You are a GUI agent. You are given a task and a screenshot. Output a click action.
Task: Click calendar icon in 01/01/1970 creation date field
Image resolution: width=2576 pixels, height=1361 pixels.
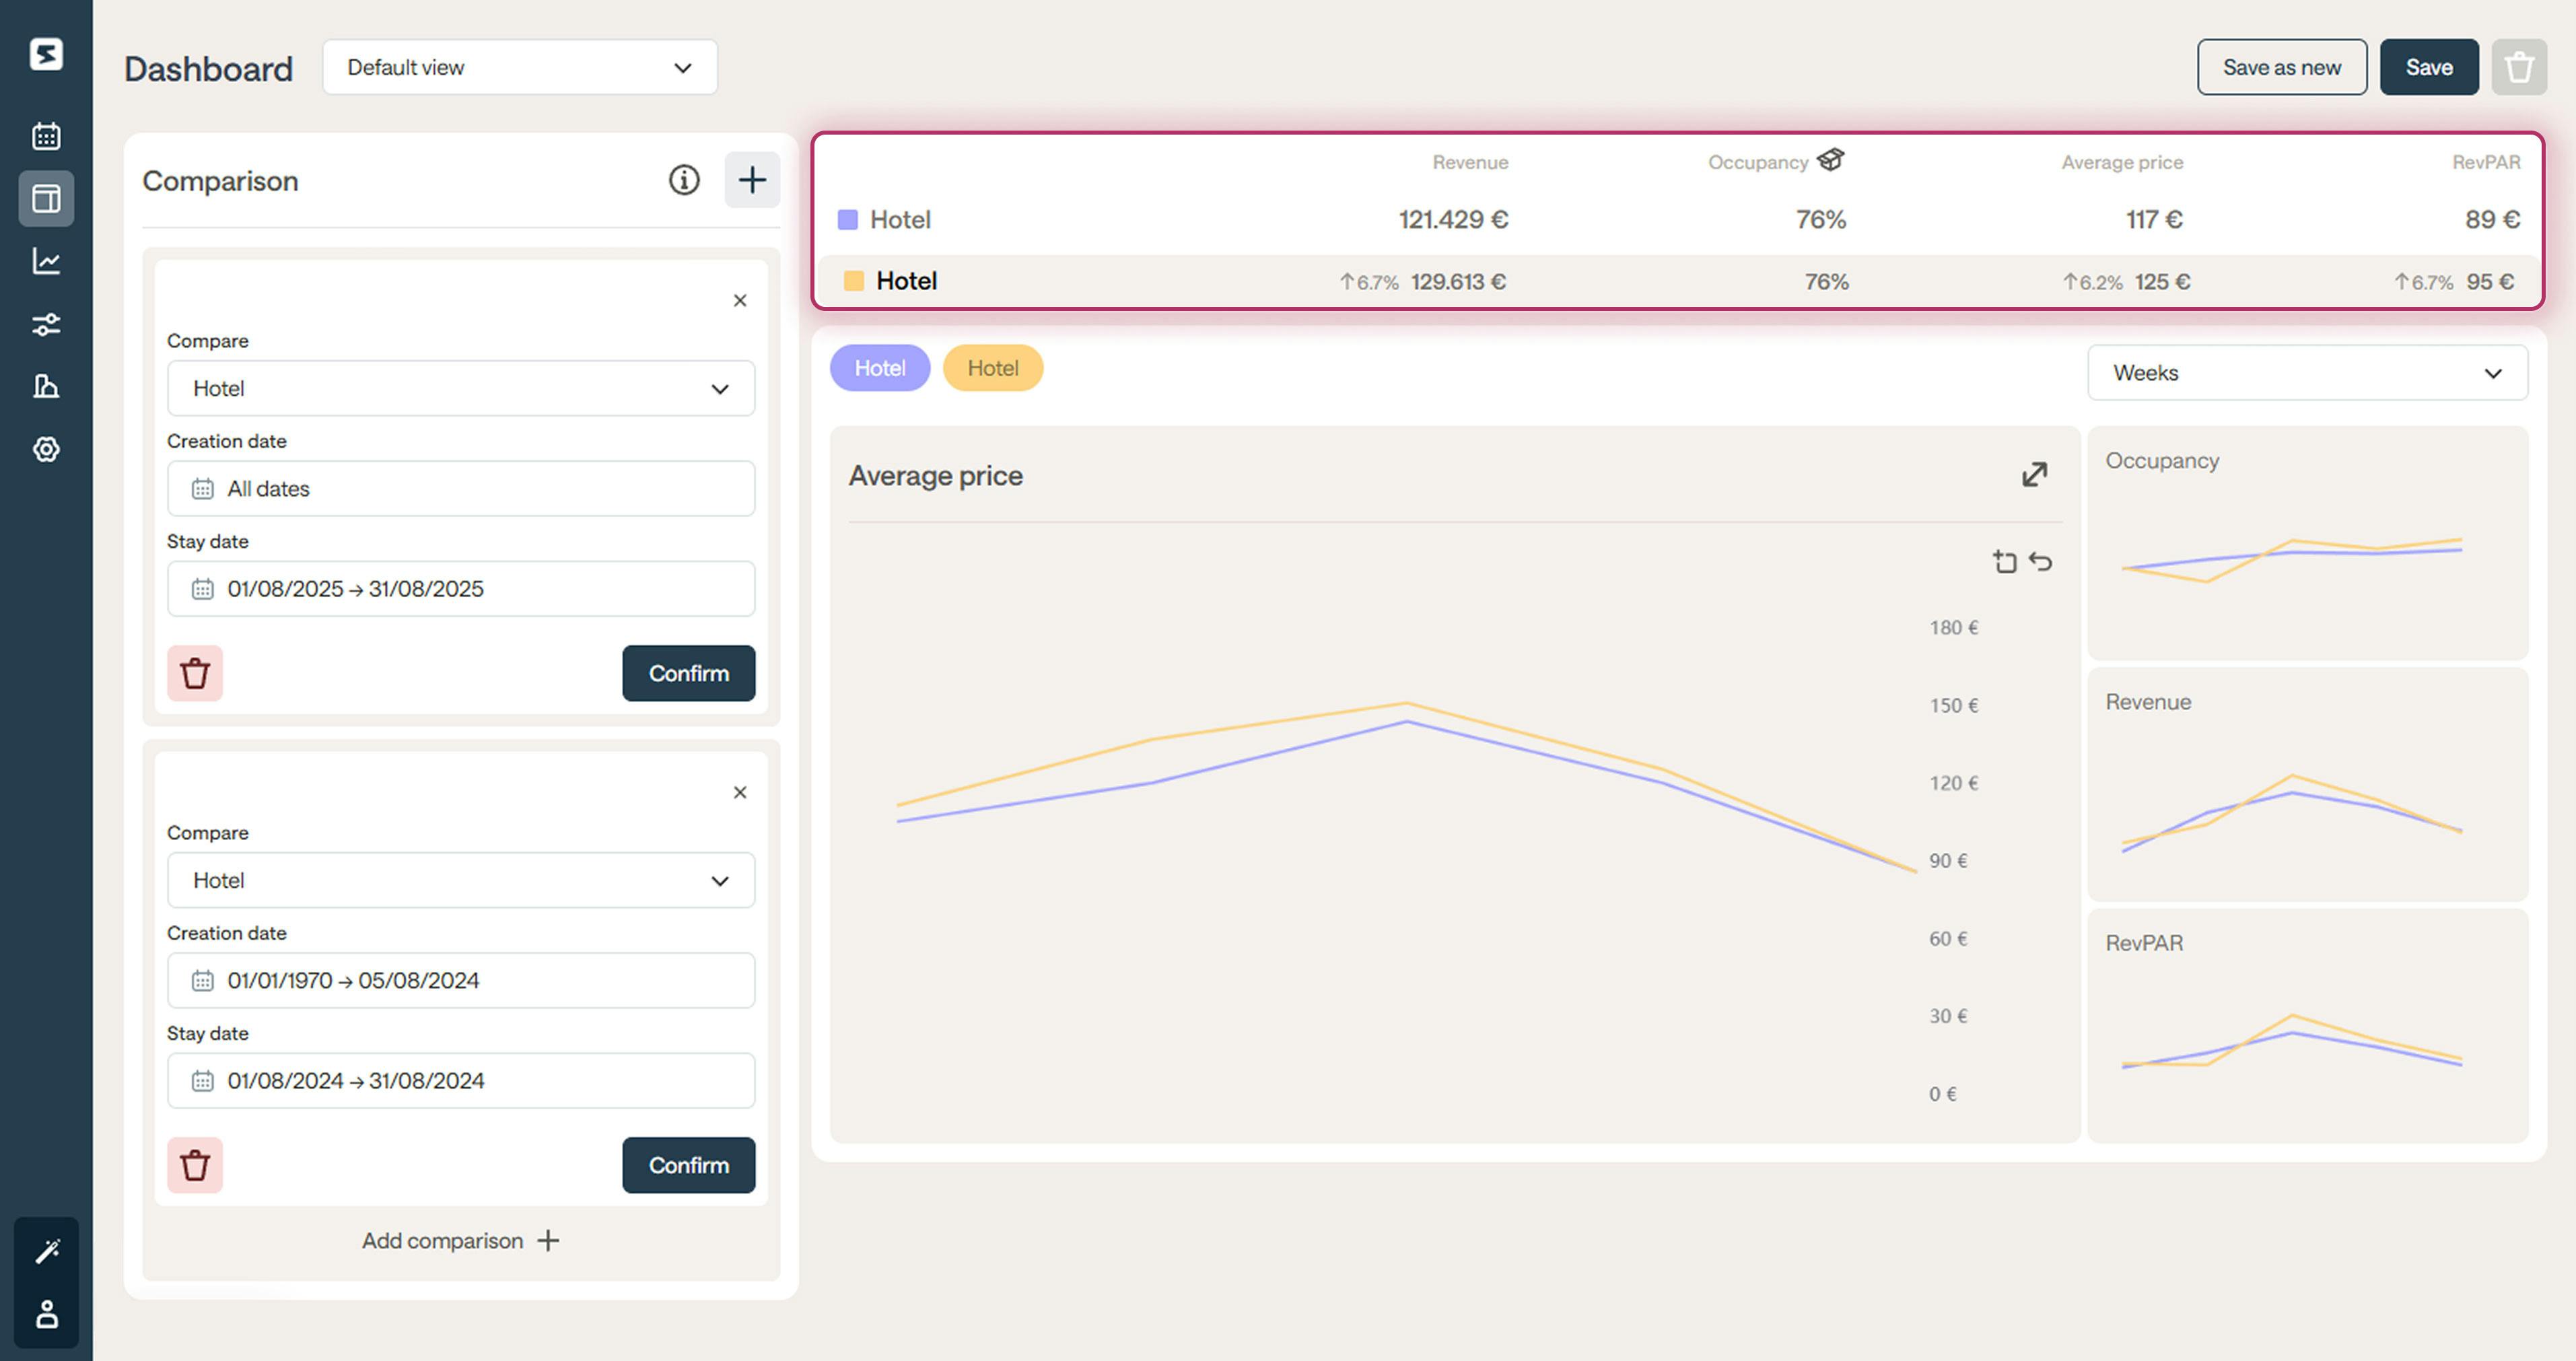click(203, 981)
